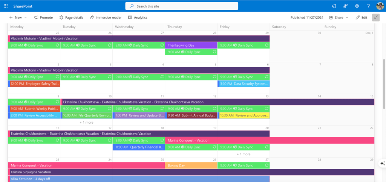
Task: Open Daily Sync on Wednesday the 18th
Action: tap(139, 141)
